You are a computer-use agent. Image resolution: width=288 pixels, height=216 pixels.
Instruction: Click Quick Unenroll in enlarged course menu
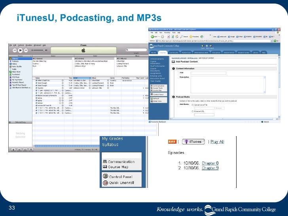[118, 183]
